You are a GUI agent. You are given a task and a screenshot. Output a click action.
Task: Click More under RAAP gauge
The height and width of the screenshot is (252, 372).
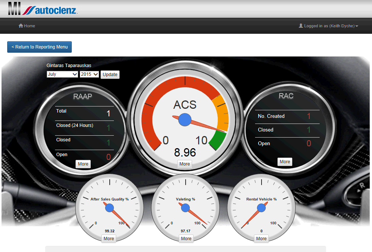tap(83, 164)
